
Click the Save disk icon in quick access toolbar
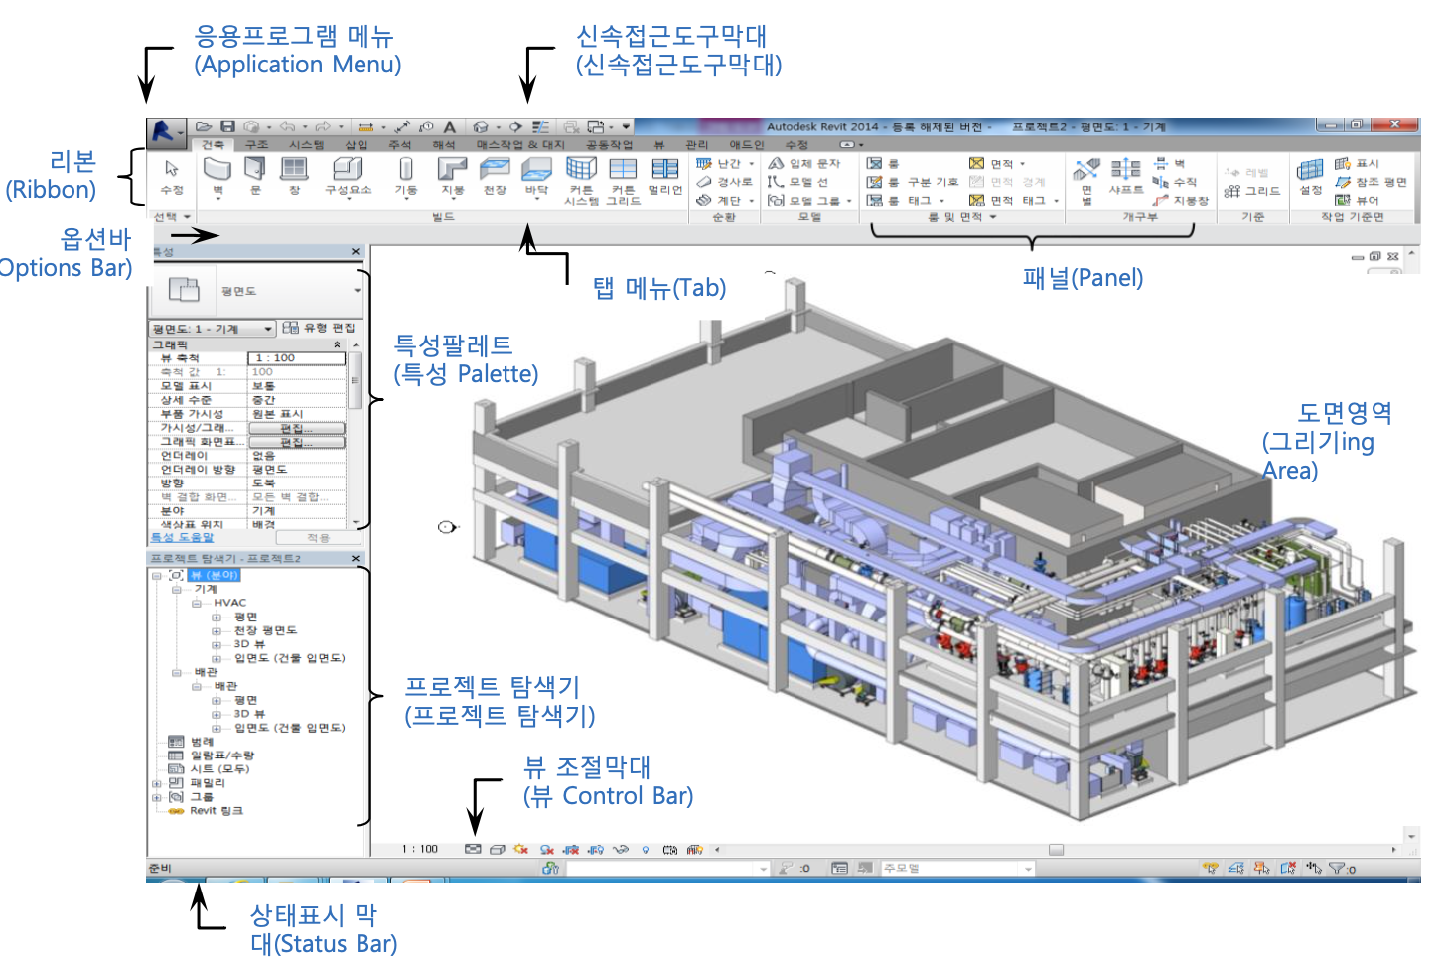click(x=227, y=127)
